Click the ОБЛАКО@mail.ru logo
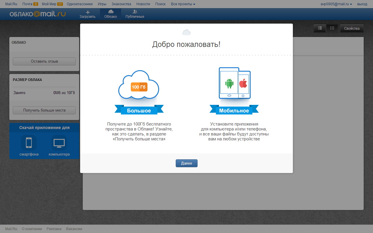This screenshot has width=373, height=233. [37, 14]
